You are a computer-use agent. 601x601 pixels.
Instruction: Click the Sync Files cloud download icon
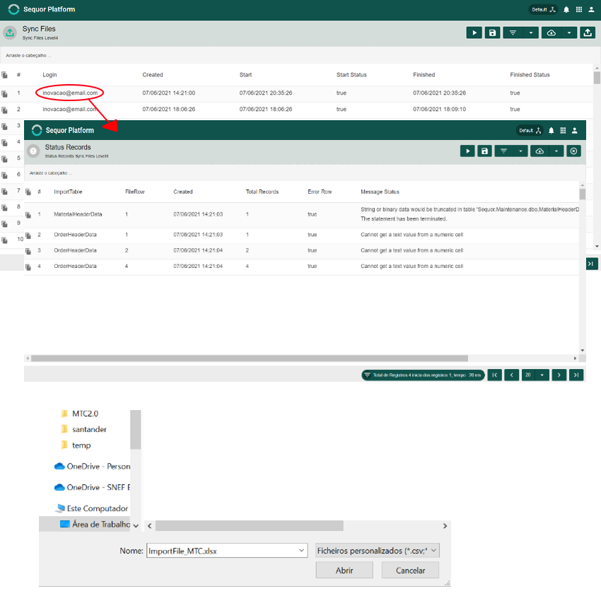[552, 33]
